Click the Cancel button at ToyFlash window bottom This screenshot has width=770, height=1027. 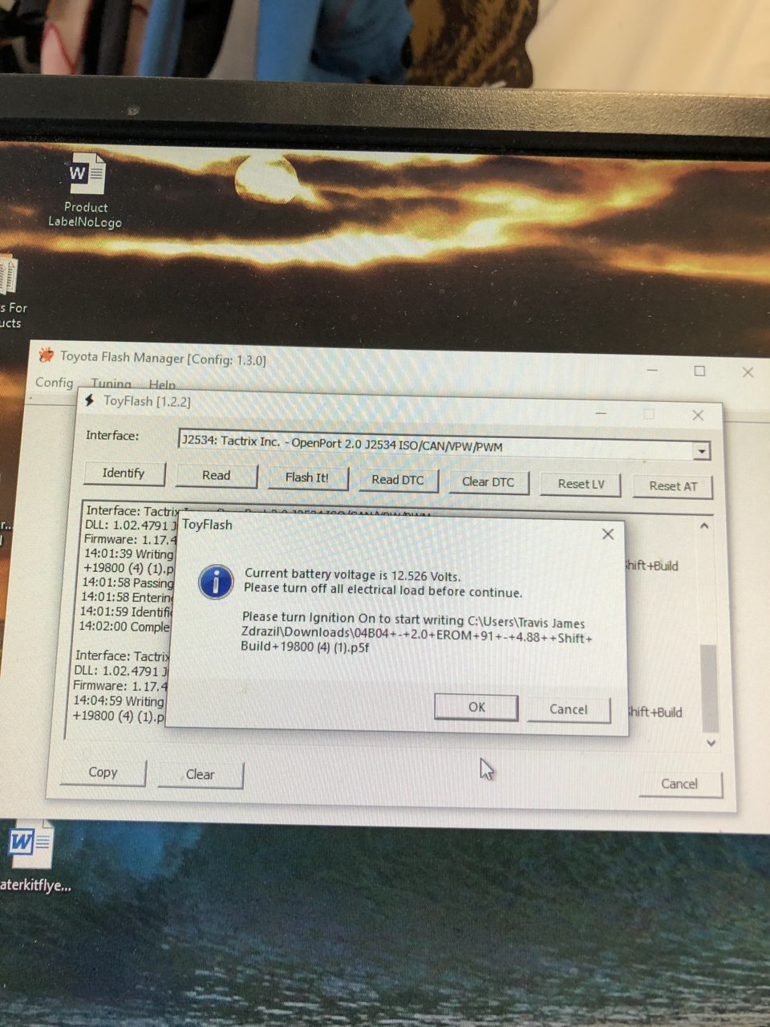679,784
